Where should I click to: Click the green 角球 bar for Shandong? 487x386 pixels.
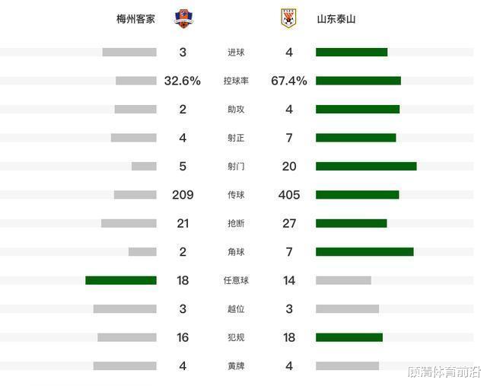364,252
